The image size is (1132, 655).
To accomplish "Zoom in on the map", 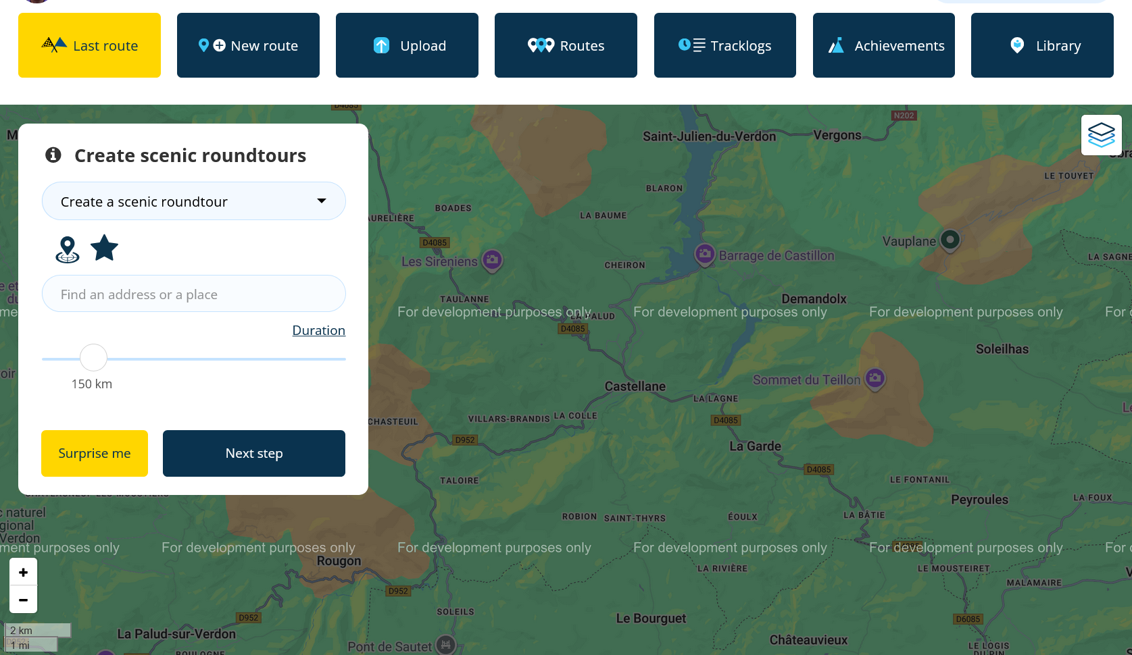I will click(x=24, y=573).
